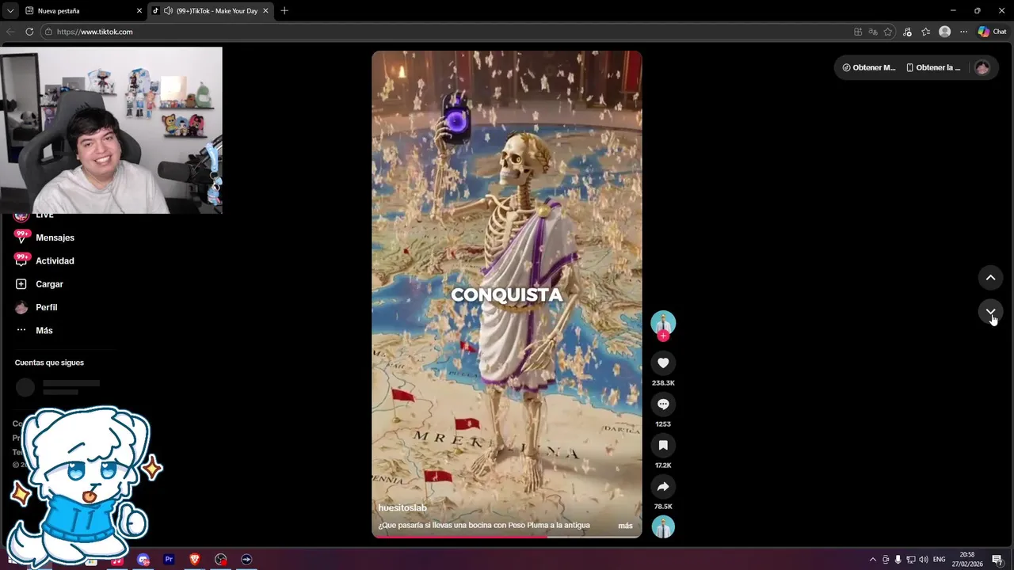The width and height of the screenshot is (1014, 570).
Task: Click the Cargar plus-square icon
Action: pyautogui.click(x=21, y=284)
